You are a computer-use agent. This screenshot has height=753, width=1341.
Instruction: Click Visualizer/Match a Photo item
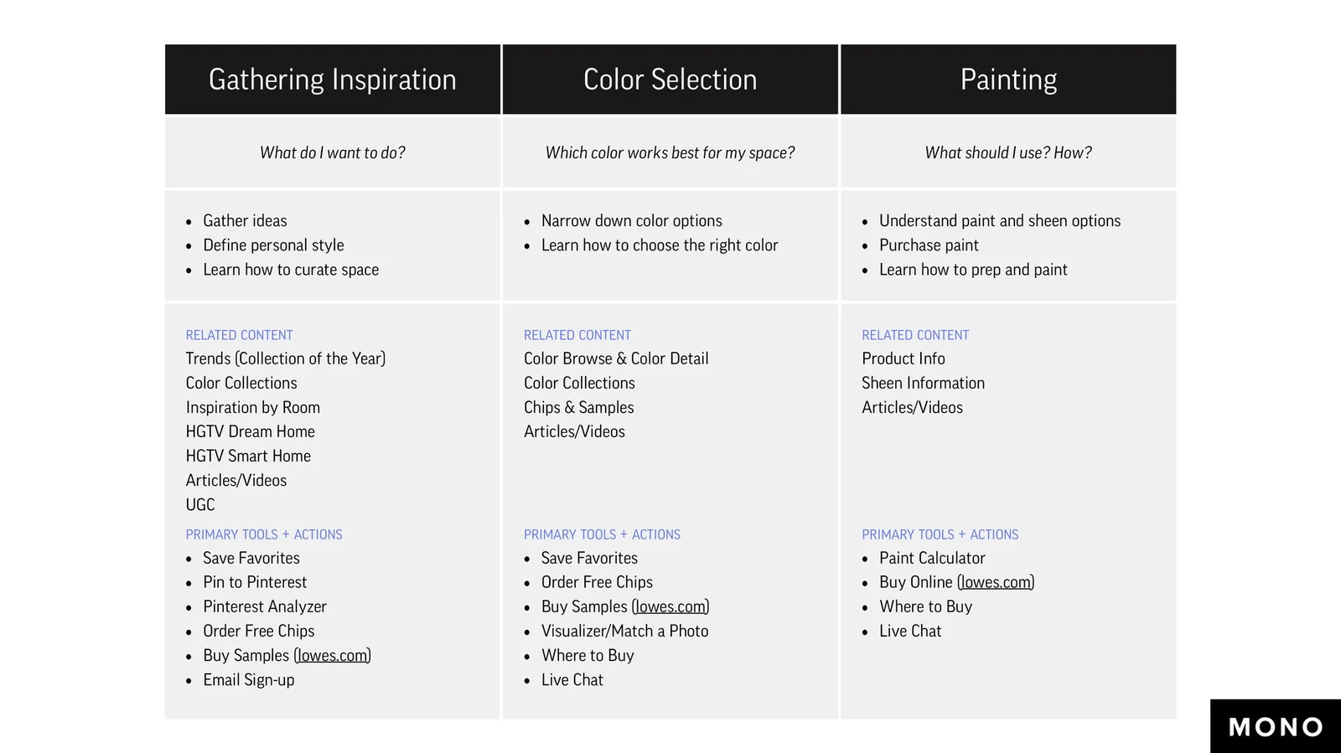click(x=624, y=631)
